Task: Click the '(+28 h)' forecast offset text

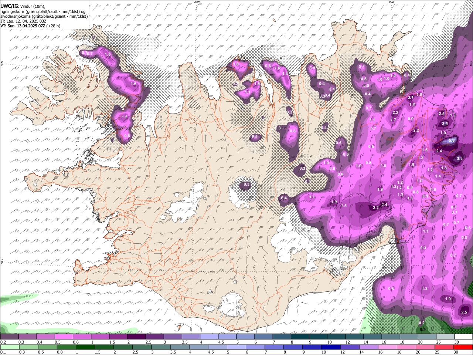Action: point(53,26)
